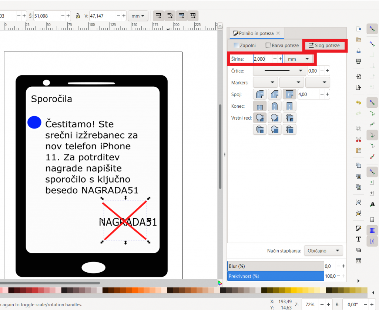Image resolution: width=379 pixels, height=310 pixels.
Task: Select the red X cross on canvas
Action: click(125, 220)
